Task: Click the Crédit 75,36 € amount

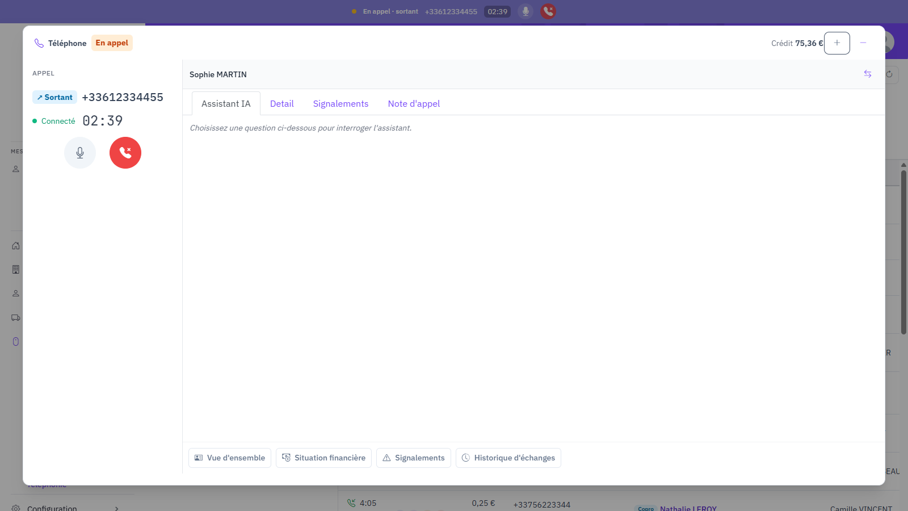Action: coord(797,43)
